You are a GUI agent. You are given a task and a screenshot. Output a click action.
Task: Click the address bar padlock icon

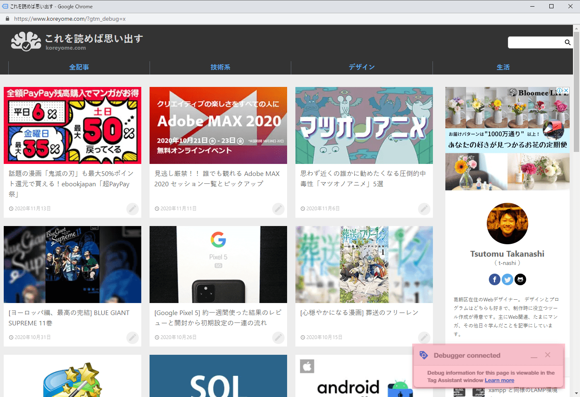pos(7,19)
